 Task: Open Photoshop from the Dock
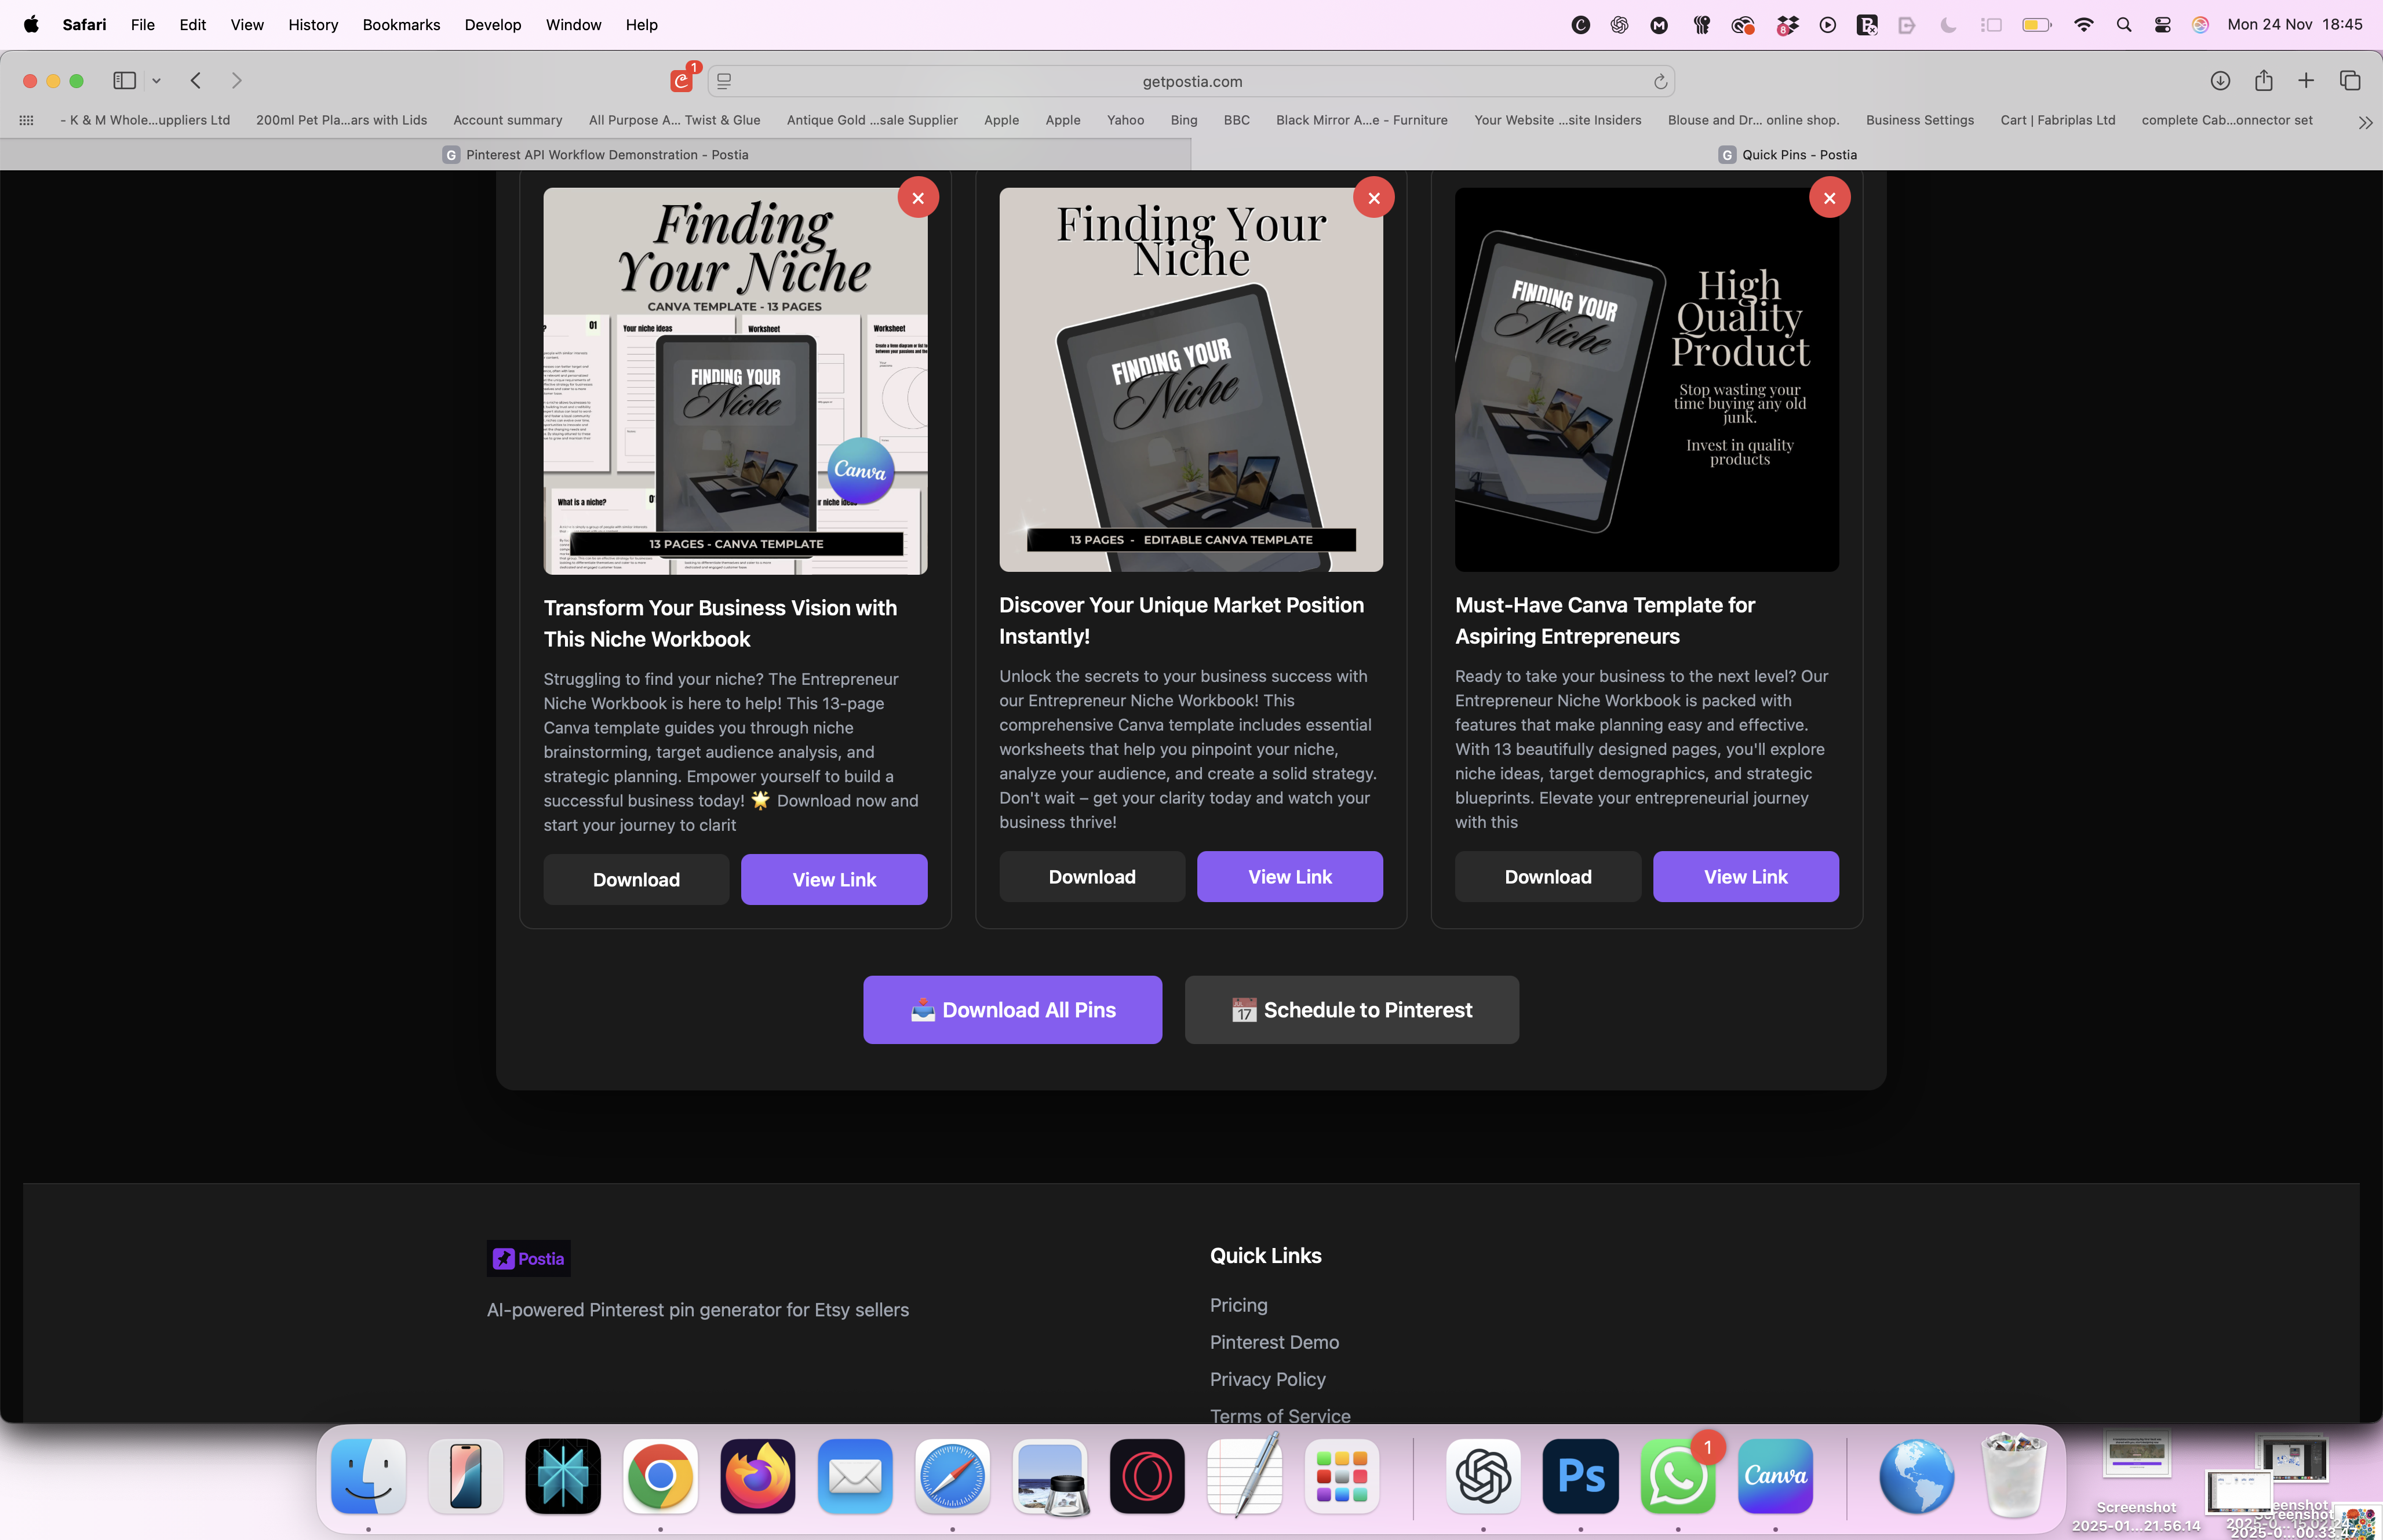point(1580,1476)
